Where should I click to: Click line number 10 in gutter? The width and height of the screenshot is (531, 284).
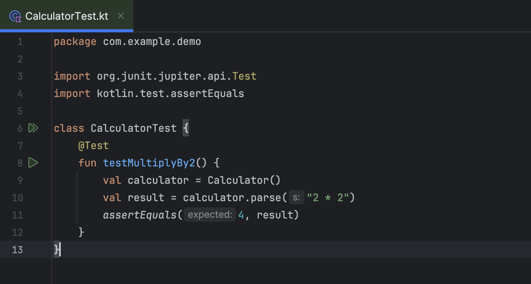(x=17, y=198)
